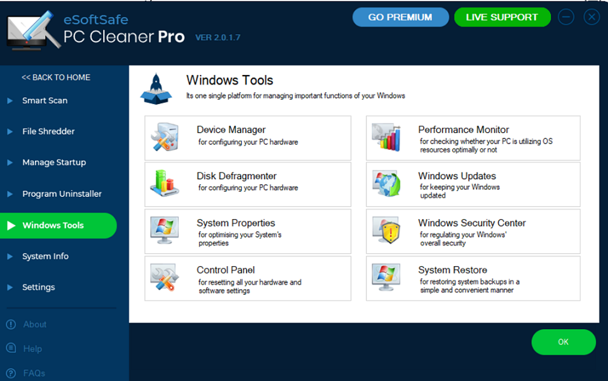The image size is (608, 381).
Task: Click 'for regulating your Windows' description
Action: click(464, 239)
